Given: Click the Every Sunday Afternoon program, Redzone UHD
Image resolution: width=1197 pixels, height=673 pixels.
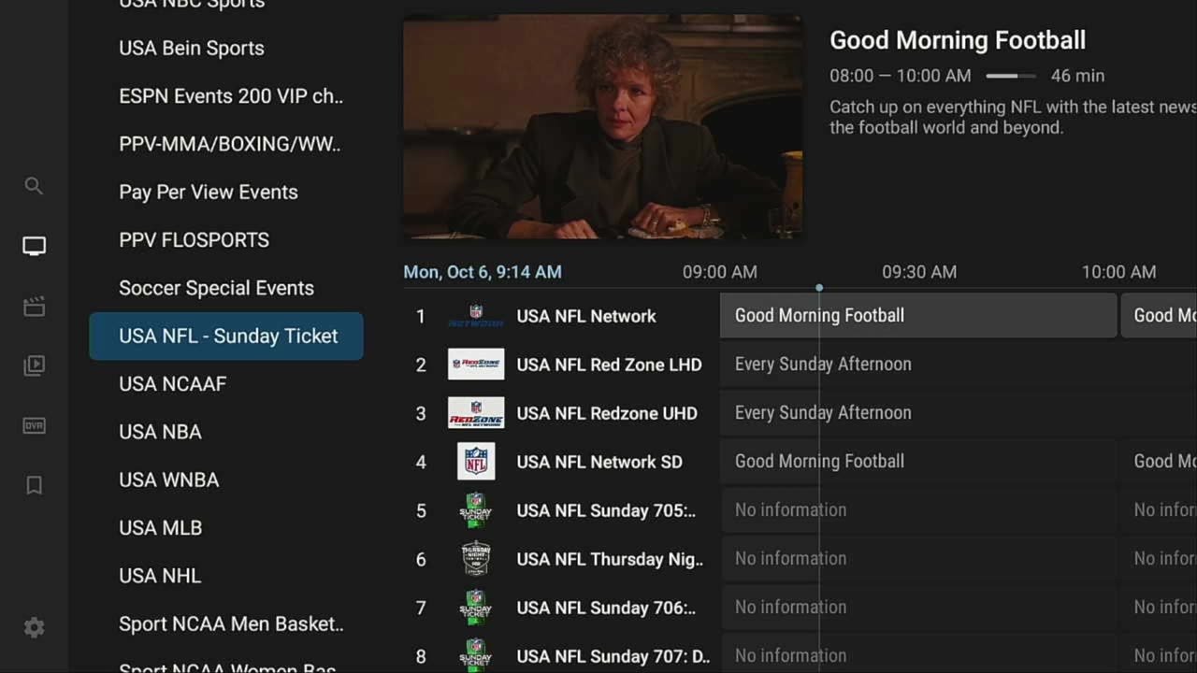Looking at the screenshot, I should tap(823, 413).
